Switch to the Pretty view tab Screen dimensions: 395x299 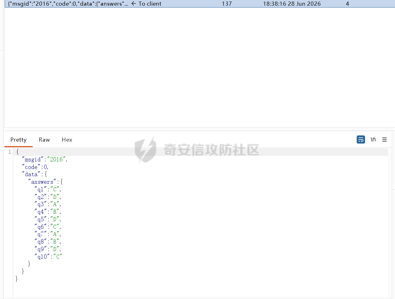tap(18, 140)
